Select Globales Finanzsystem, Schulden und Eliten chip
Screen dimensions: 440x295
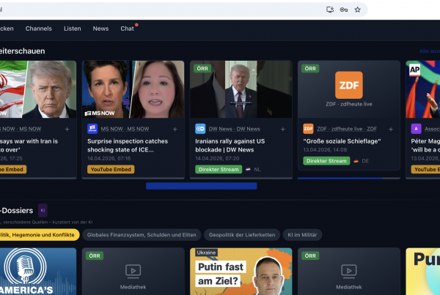click(142, 235)
